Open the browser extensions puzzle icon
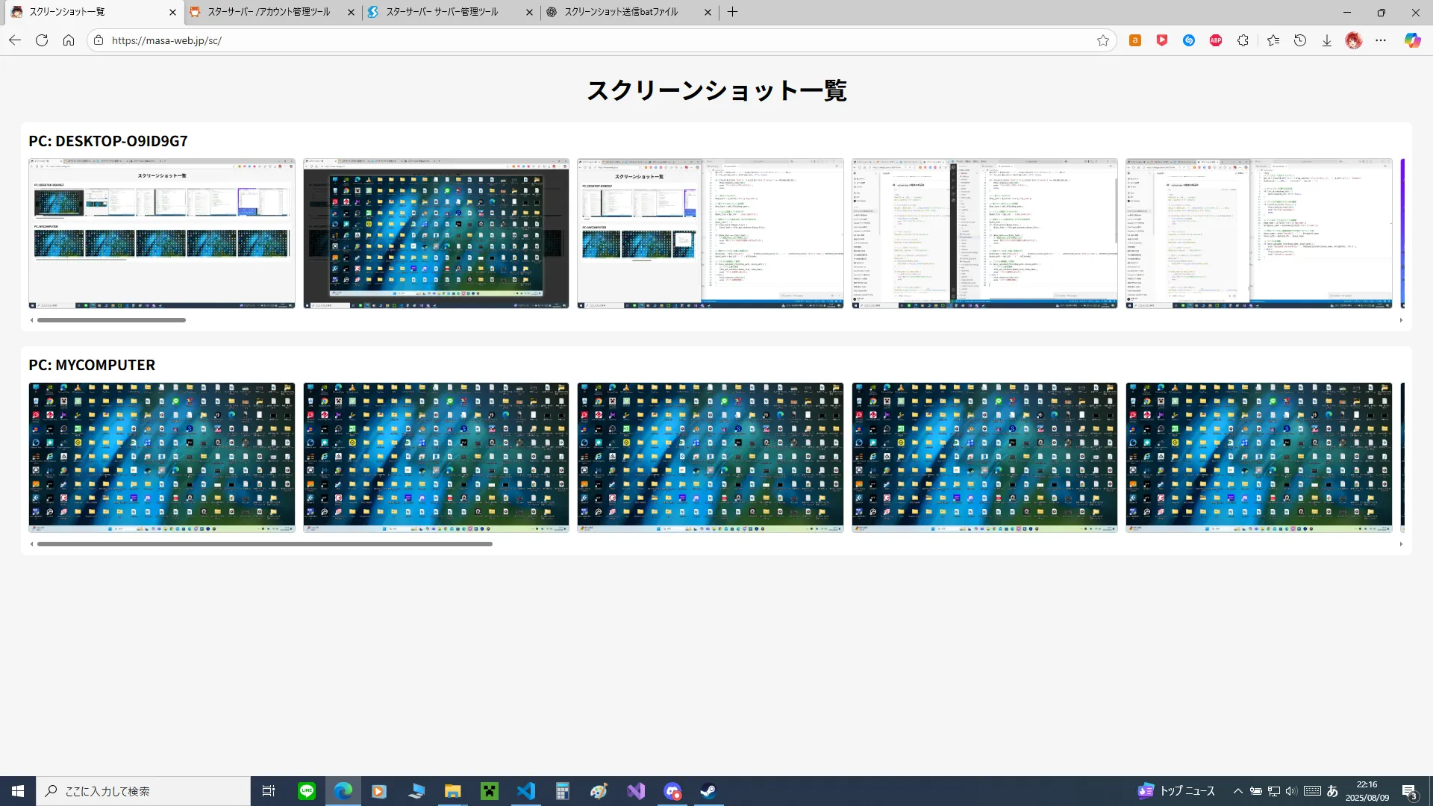Screen dimensions: 1433x806 click(x=1243, y=40)
